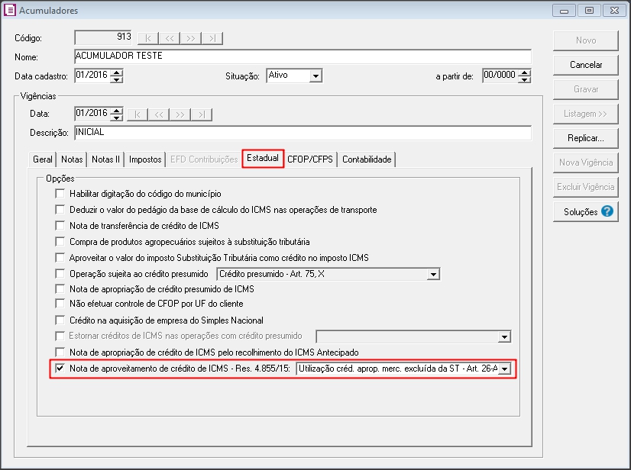Open the Res. 4.855/15 option dropdown
The width and height of the screenshot is (631, 470).
(504, 370)
